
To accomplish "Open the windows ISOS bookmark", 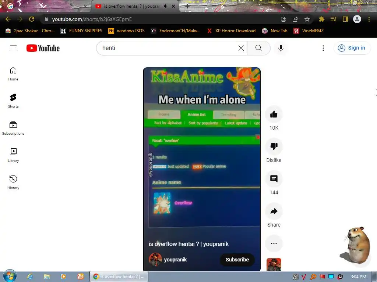I will point(127,31).
